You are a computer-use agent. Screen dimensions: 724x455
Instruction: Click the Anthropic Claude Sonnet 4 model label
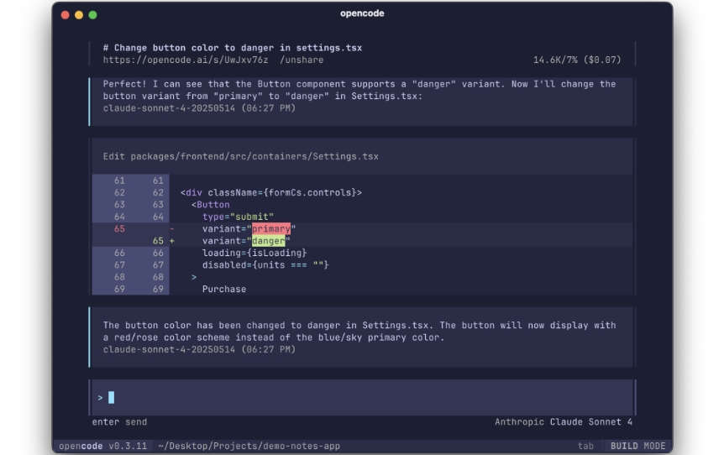pos(564,421)
